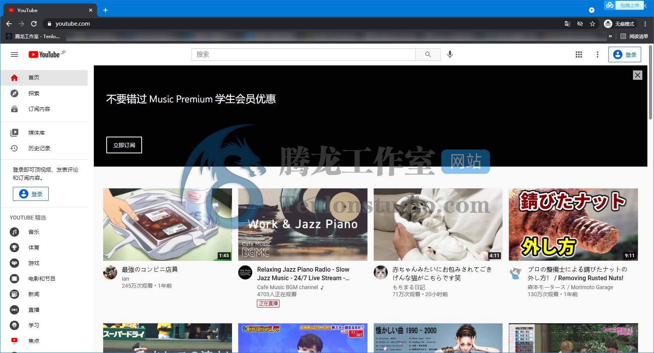This screenshot has height=353, width=654.
Task: Play 懐かしい曲 1990-2000 thumbnail
Action: [x=438, y=338]
